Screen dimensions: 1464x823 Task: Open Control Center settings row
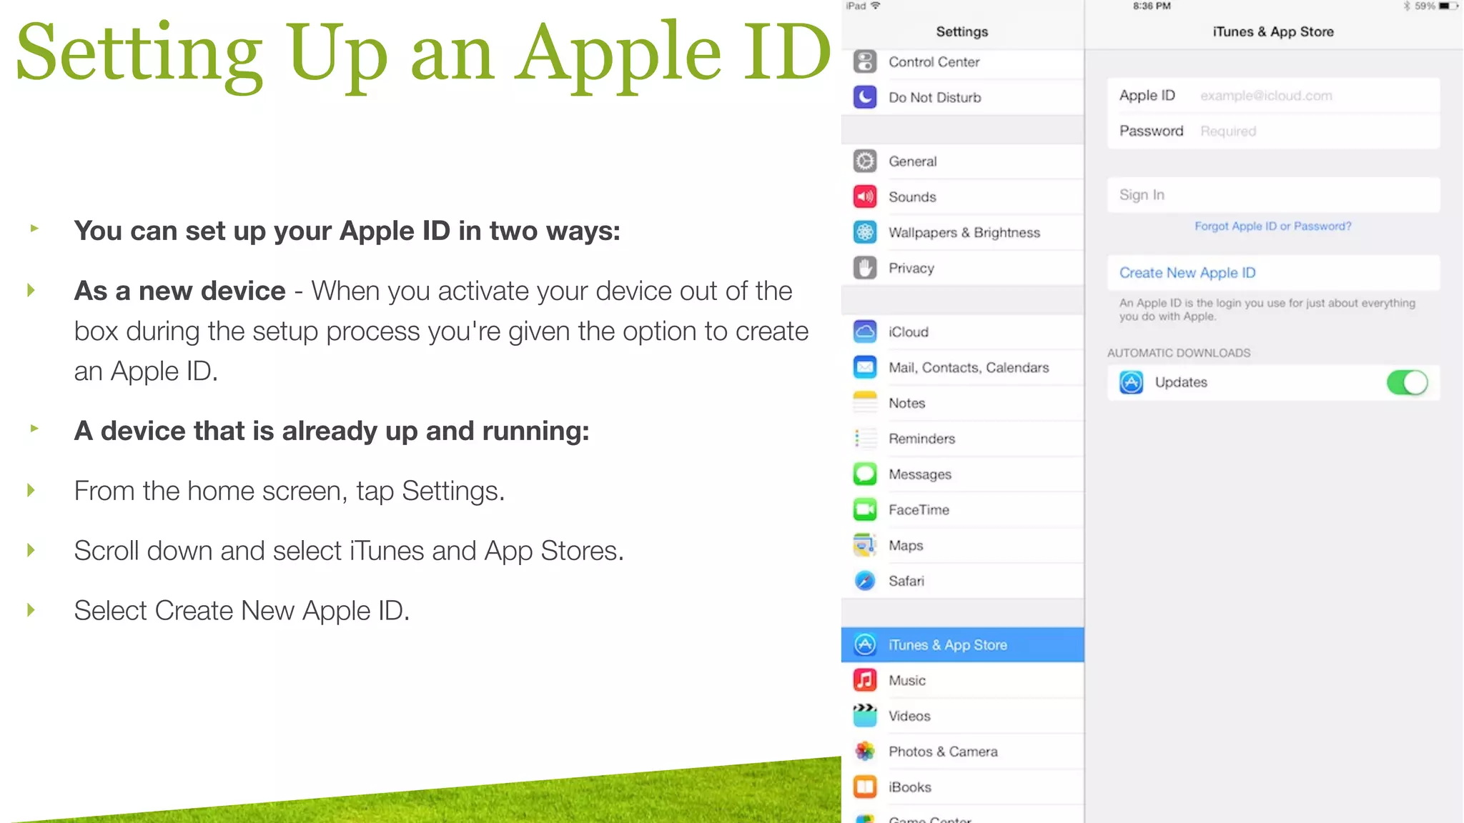[963, 62]
